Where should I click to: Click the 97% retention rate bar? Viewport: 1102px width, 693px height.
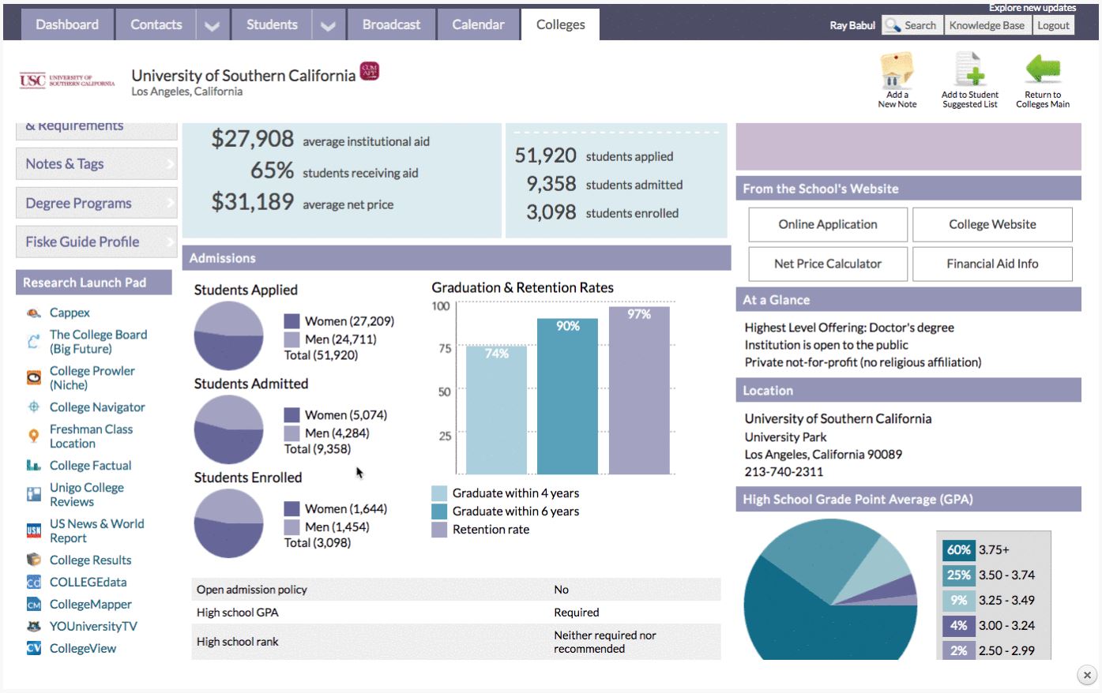coord(639,390)
